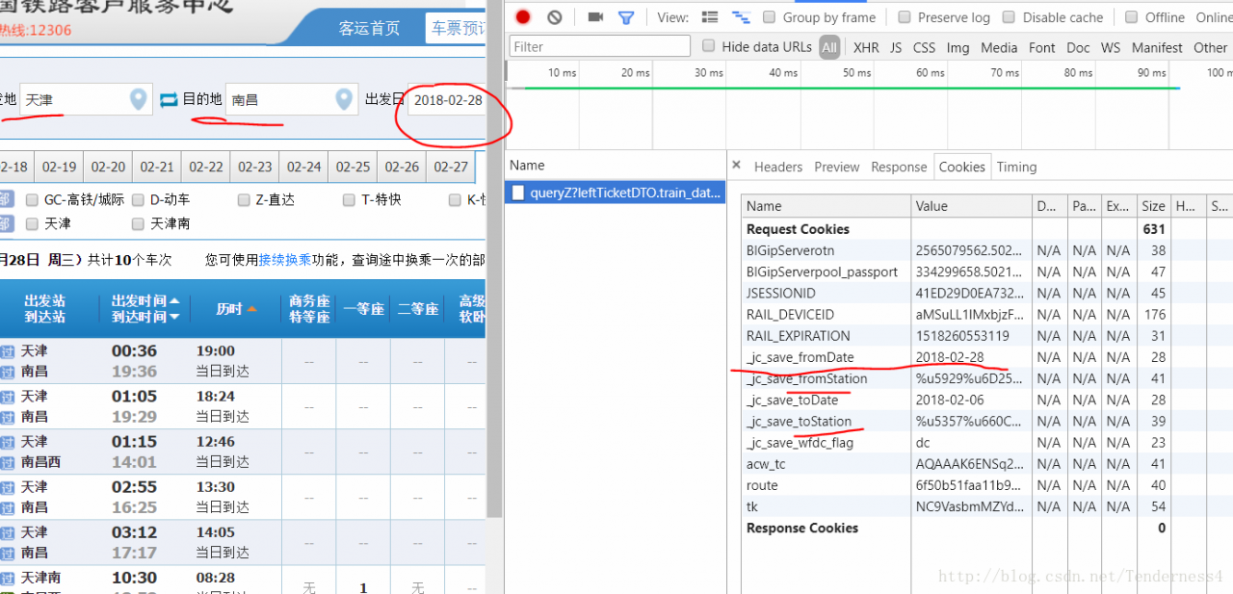Check the Disable cache option
Image resolution: width=1233 pixels, height=594 pixels.
pyautogui.click(x=1009, y=17)
